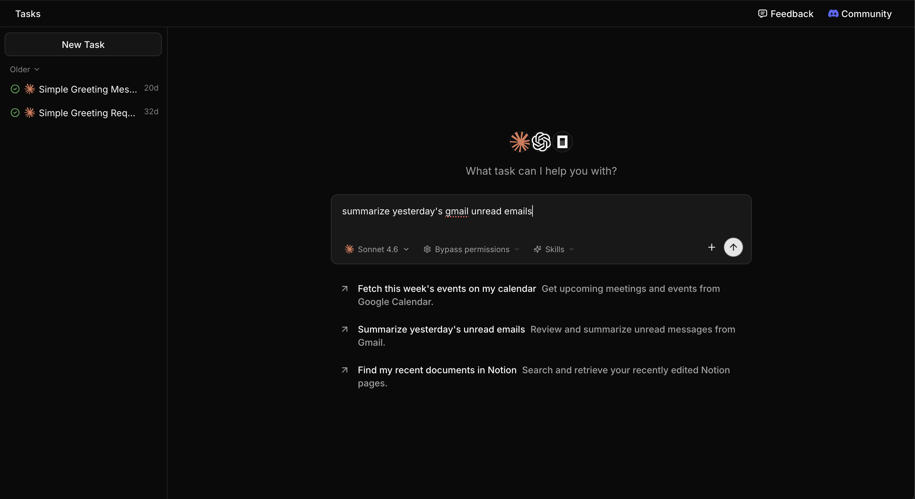Click the 32d timestamp on second task

point(151,112)
